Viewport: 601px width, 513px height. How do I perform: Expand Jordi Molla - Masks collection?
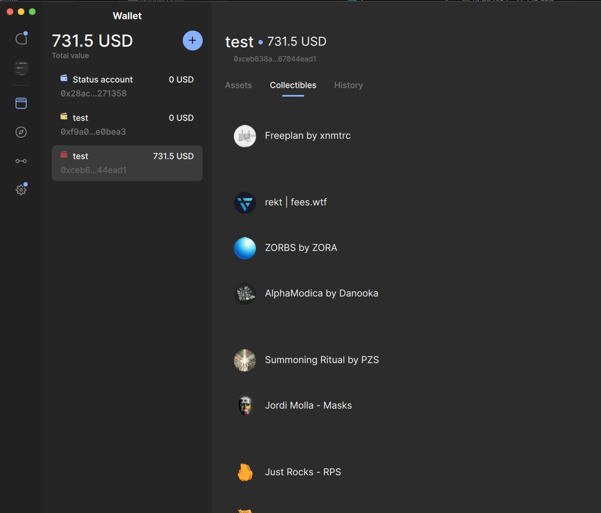[x=308, y=405]
